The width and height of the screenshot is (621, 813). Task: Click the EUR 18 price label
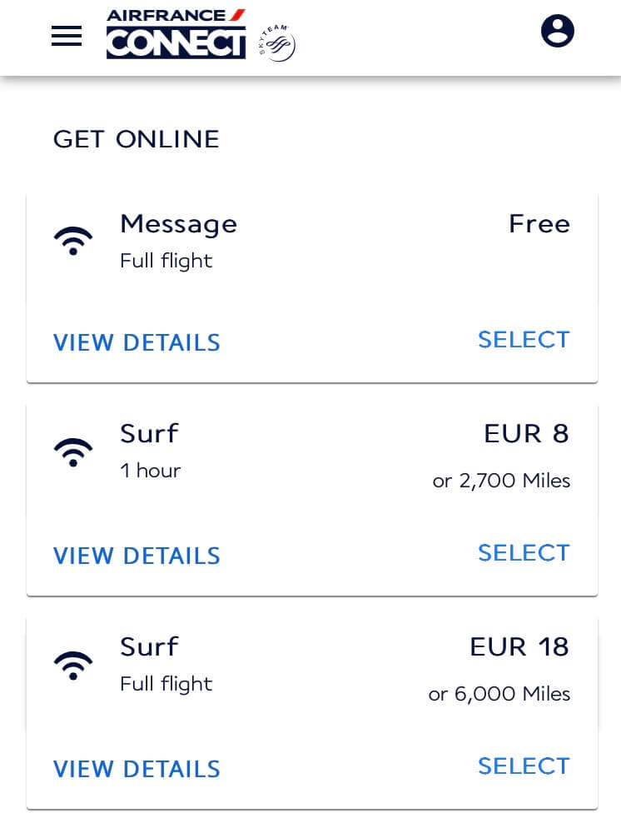pyautogui.click(x=519, y=646)
